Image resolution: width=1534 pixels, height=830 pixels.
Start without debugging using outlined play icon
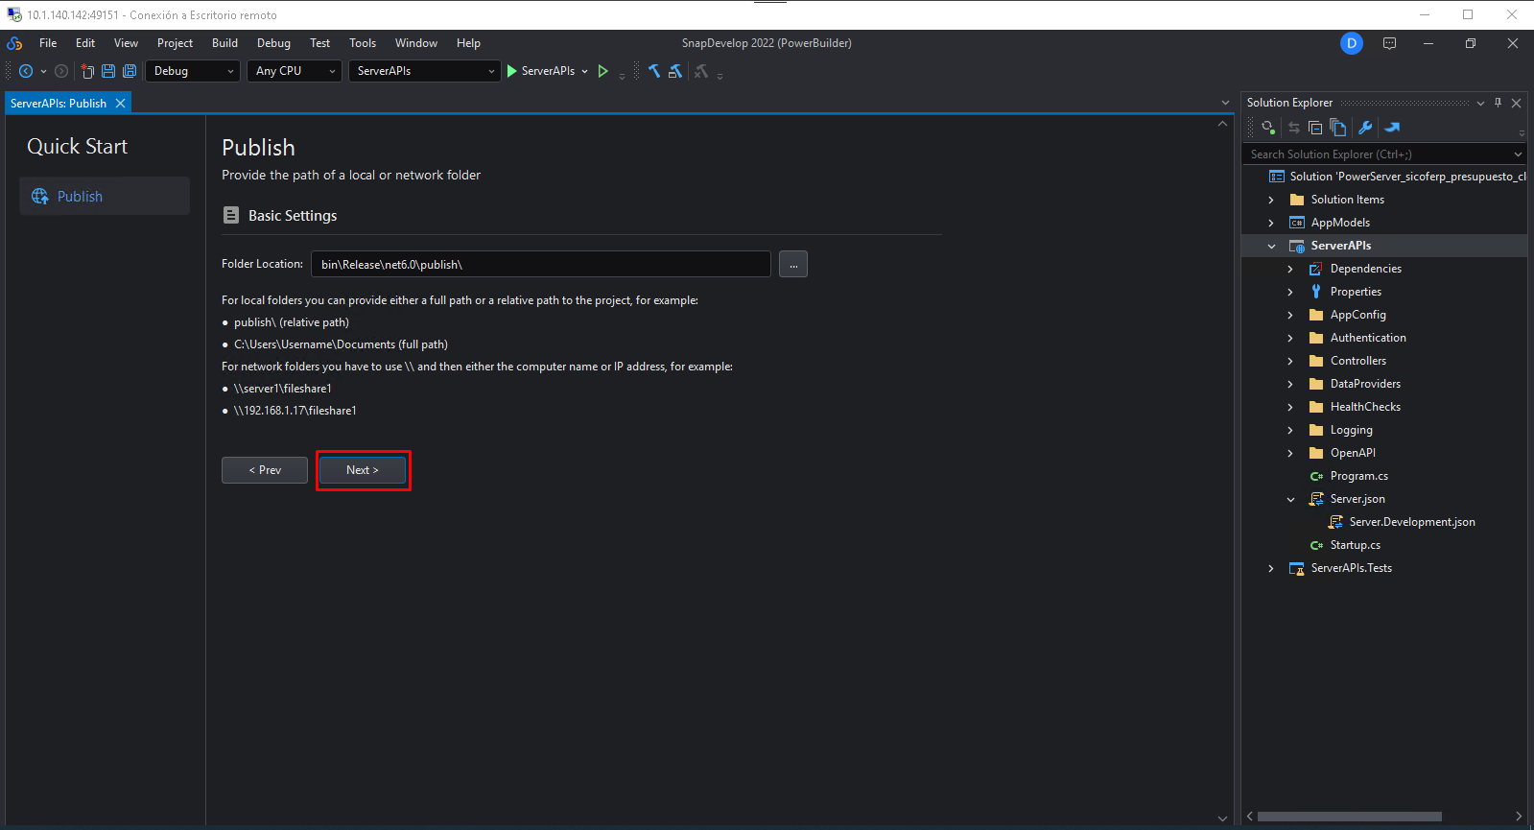(602, 71)
